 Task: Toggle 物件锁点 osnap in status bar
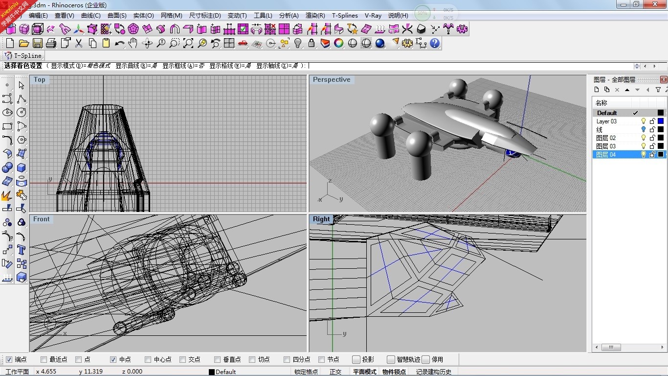[394, 372]
